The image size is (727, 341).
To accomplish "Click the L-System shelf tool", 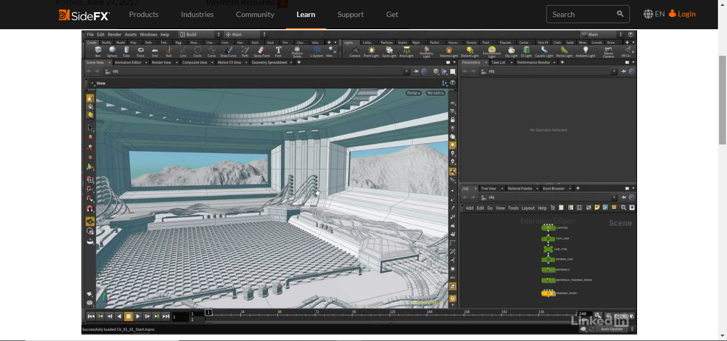I will (x=317, y=52).
